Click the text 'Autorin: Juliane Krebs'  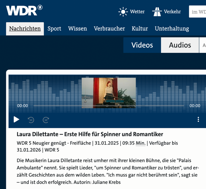(x=97, y=182)
